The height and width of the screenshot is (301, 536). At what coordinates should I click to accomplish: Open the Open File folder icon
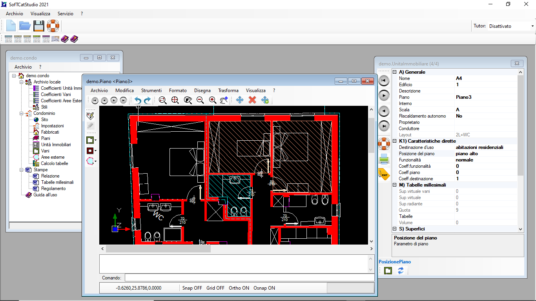point(25,26)
